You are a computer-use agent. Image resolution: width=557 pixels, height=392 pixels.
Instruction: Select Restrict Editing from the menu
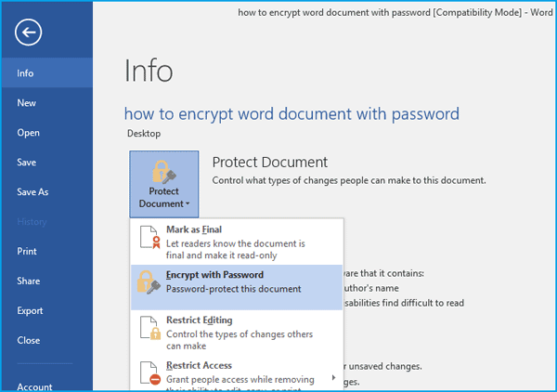(x=237, y=333)
